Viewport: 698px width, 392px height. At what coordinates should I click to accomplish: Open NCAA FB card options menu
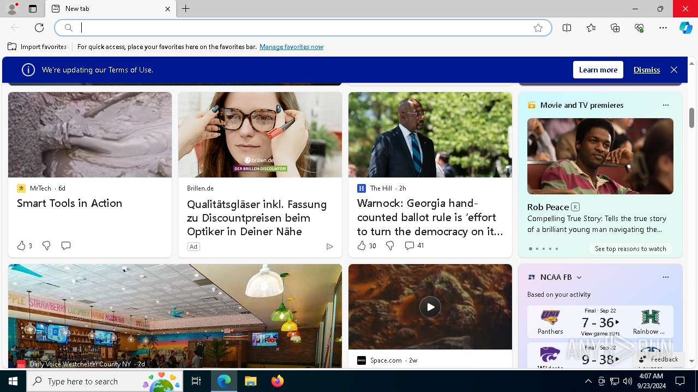click(x=665, y=277)
